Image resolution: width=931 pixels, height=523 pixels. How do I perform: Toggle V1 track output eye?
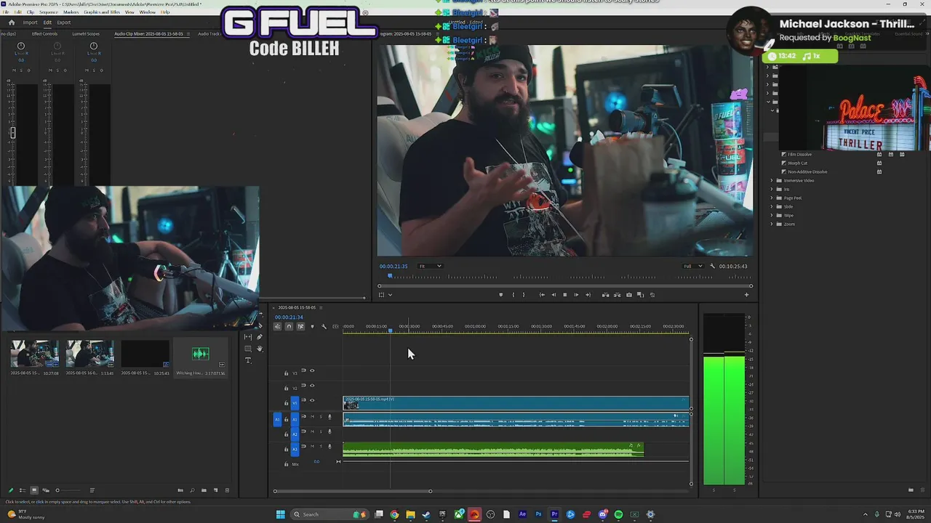(x=312, y=400)
